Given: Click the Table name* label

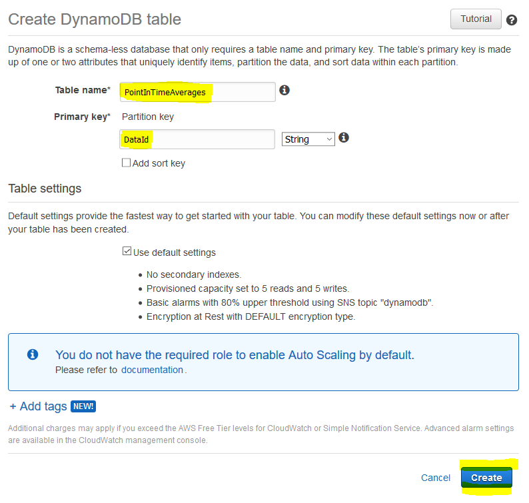Looking at the screenshot, I should (83, 90).
